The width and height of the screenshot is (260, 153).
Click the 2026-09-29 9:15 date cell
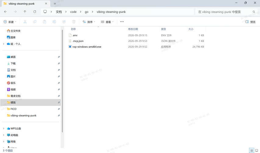click(137, 35)
